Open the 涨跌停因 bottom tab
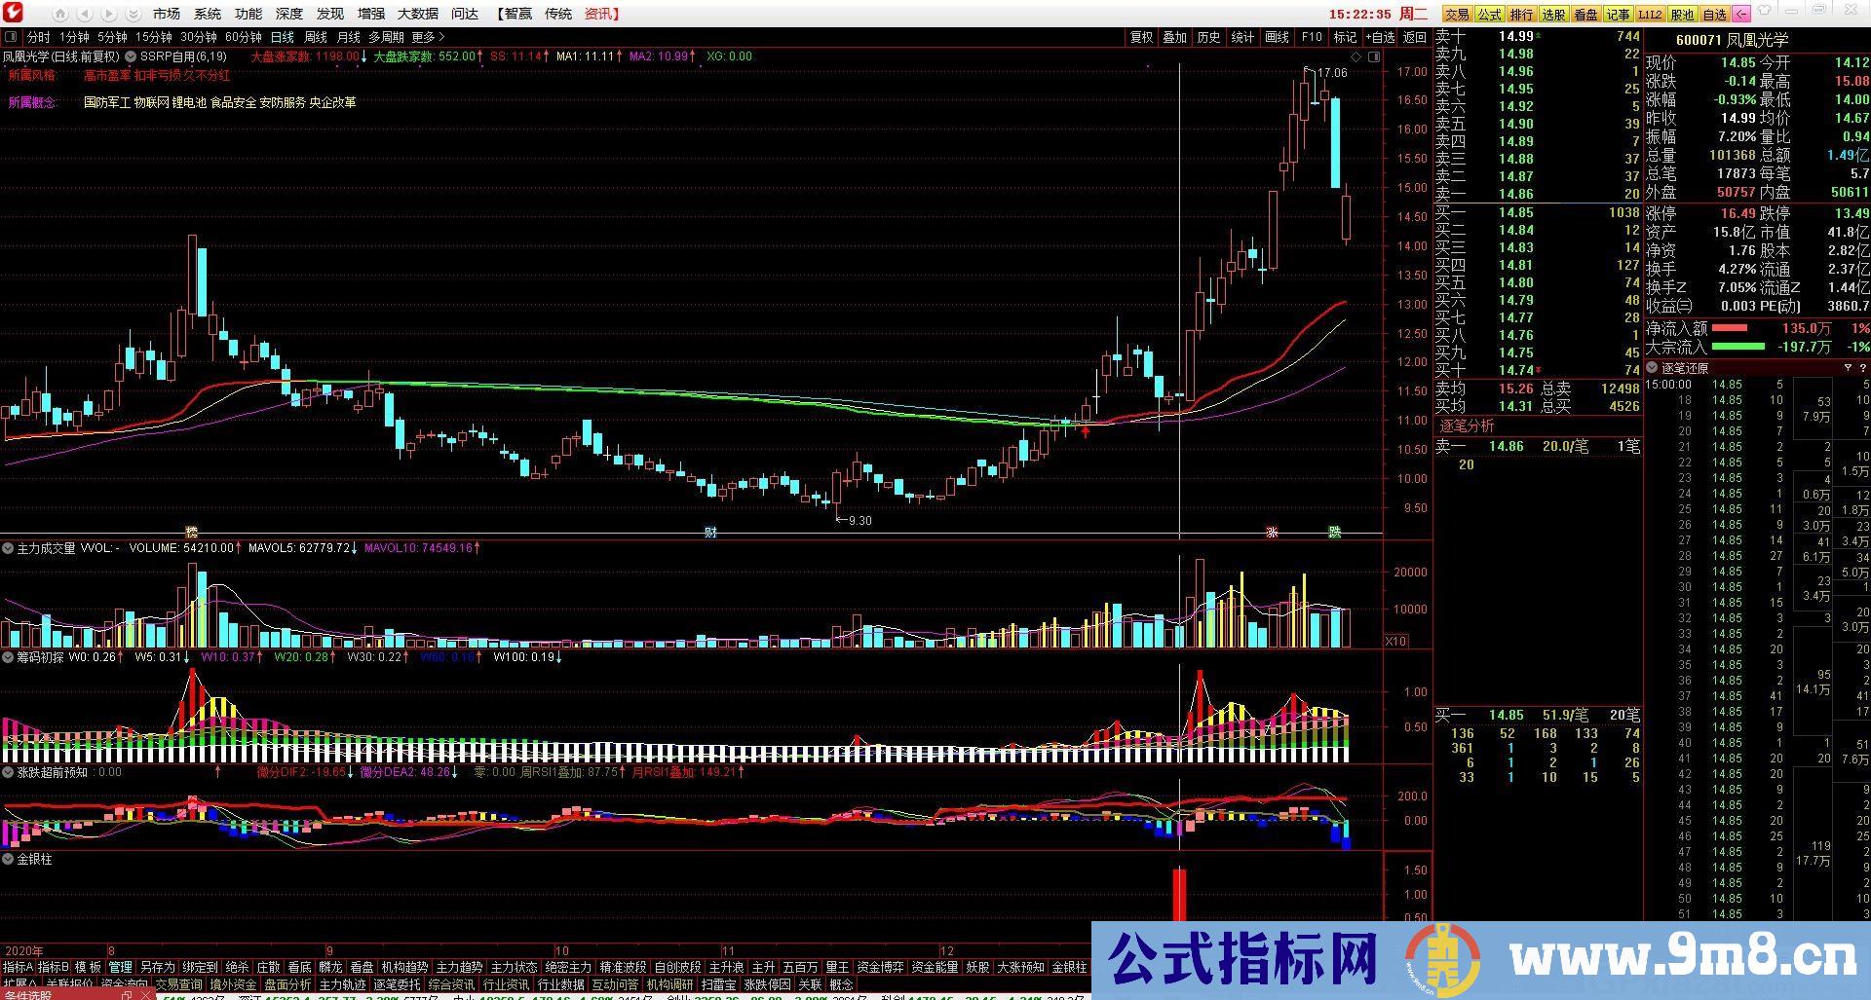The width and height of the screenshot is (1871, 1000). pyautogui.click(x=767, y=984)
